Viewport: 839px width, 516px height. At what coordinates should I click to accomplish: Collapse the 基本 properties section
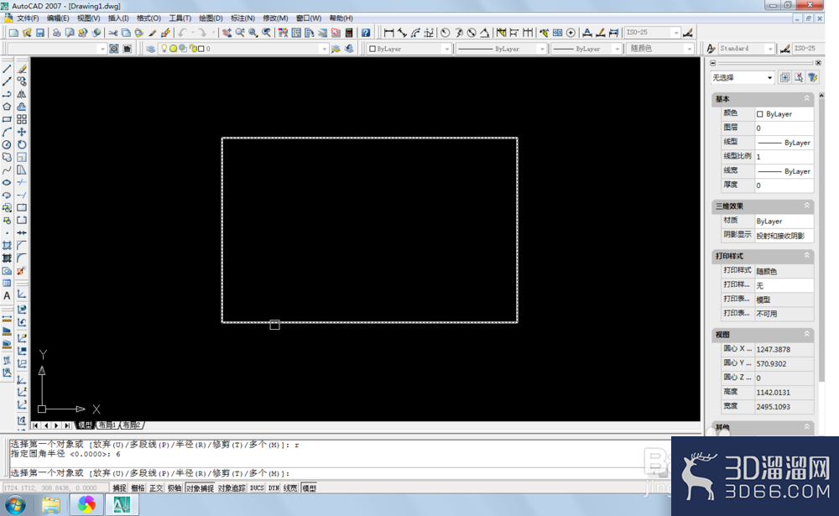click(x=806, y=98)
